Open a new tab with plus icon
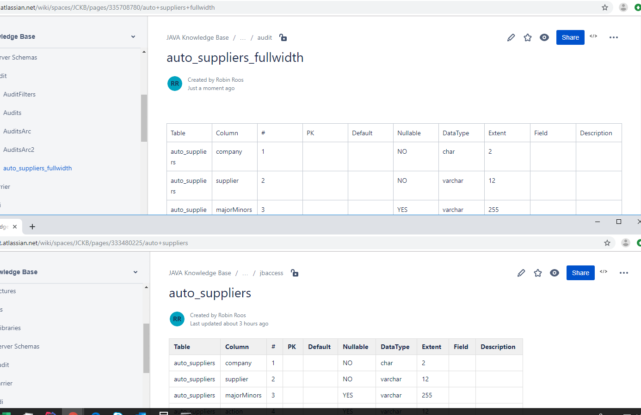The height and width of the screenshot is (415, 641). click(x=32, y=227)
